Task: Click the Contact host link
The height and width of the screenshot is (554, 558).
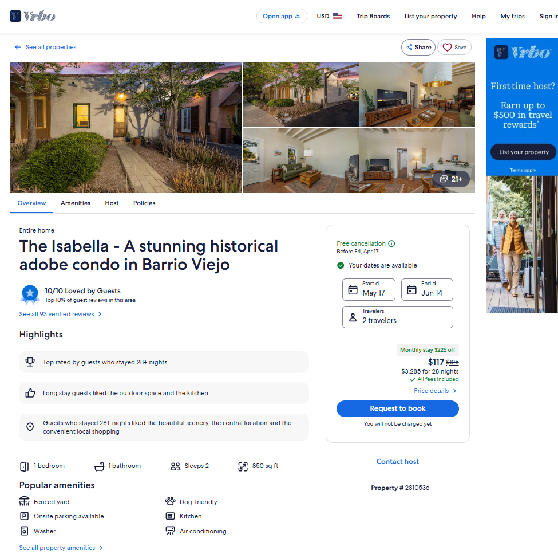Action: (398, 462)
